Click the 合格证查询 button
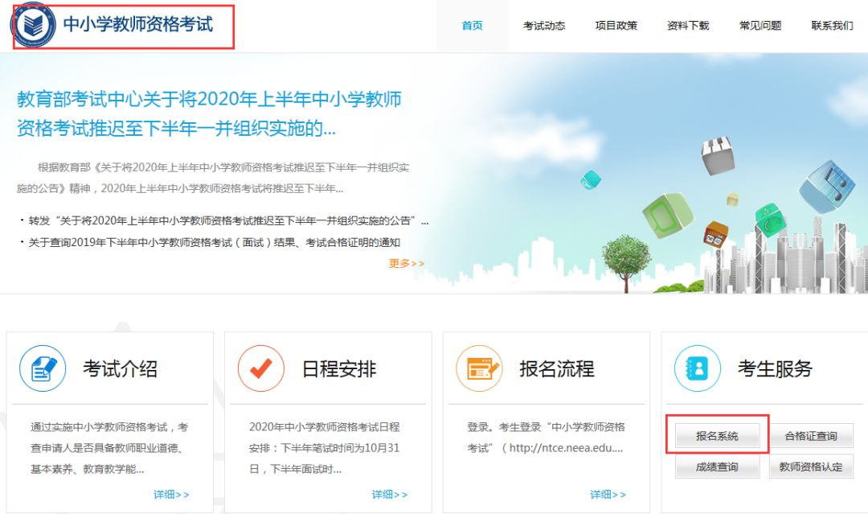The width and height of the screenshot is (868, 514). 811,436
